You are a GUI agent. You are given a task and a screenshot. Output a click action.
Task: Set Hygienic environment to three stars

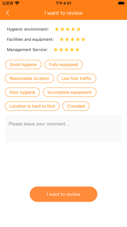point(68,29)
